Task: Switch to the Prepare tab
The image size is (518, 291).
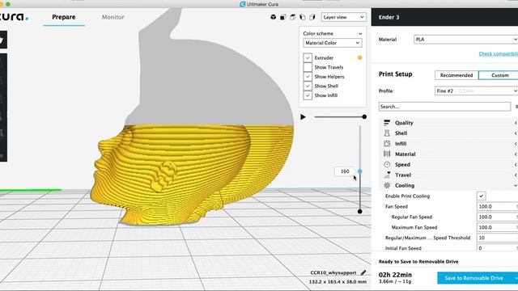Action: pos(64,17)
